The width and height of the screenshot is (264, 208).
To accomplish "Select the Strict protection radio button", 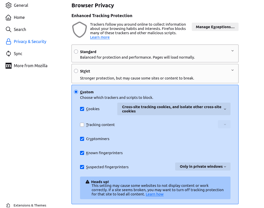I will tap(76, 71).
